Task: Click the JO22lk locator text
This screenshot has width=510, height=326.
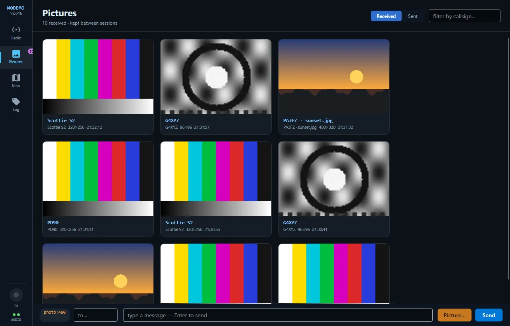Action: pos(16,14)
